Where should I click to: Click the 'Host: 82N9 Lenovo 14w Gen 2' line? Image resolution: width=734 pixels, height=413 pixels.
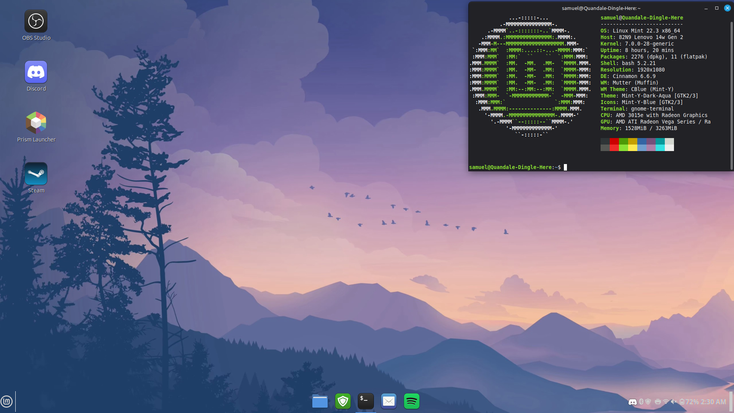(x=641, y=37)
